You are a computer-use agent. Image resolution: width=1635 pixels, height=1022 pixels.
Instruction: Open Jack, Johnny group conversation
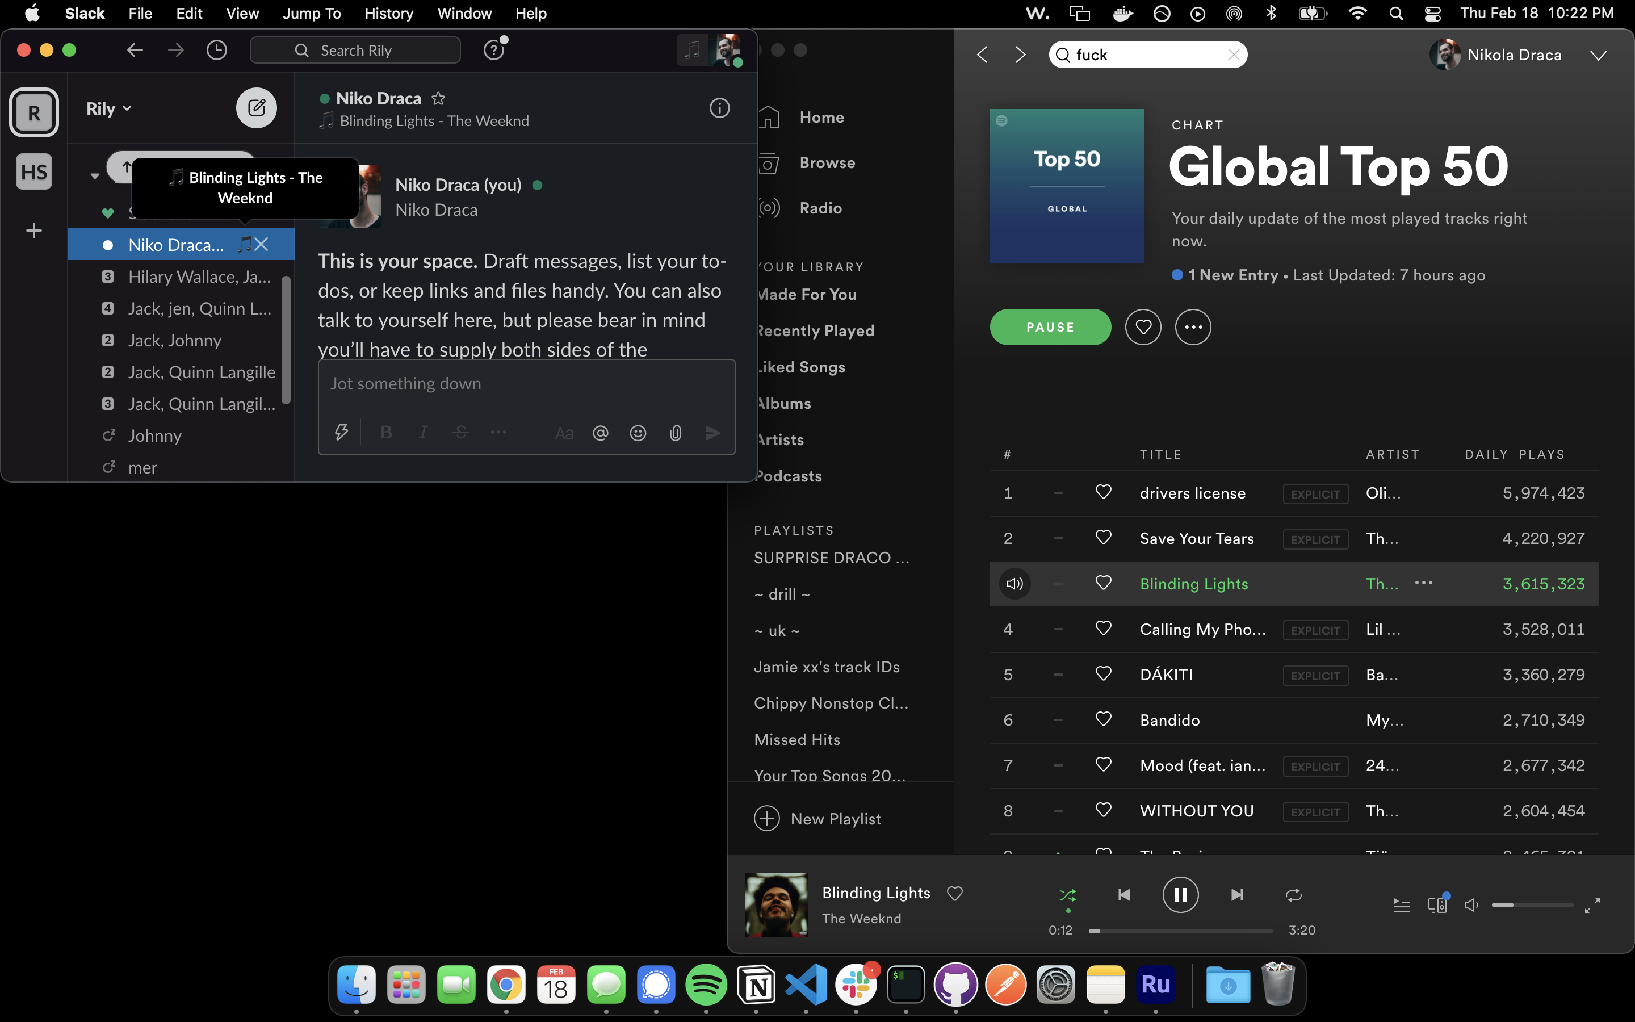click(181, 341)
